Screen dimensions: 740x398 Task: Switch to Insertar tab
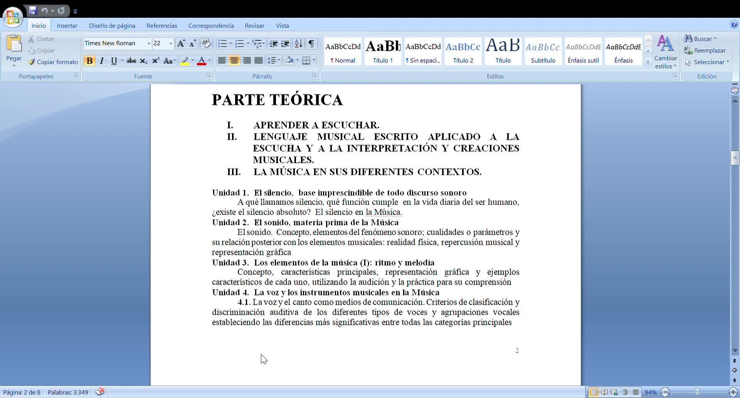(x=67, y=26)
